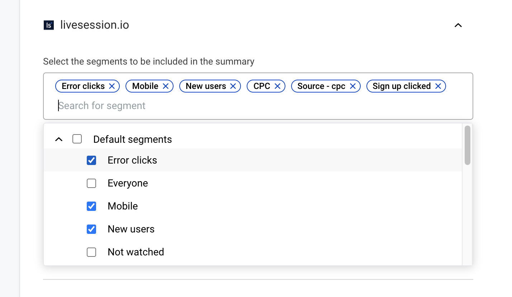Toggle the Default segments master checkbox
Viewport: 512px width, 297px height.
[x=77, y=139]
